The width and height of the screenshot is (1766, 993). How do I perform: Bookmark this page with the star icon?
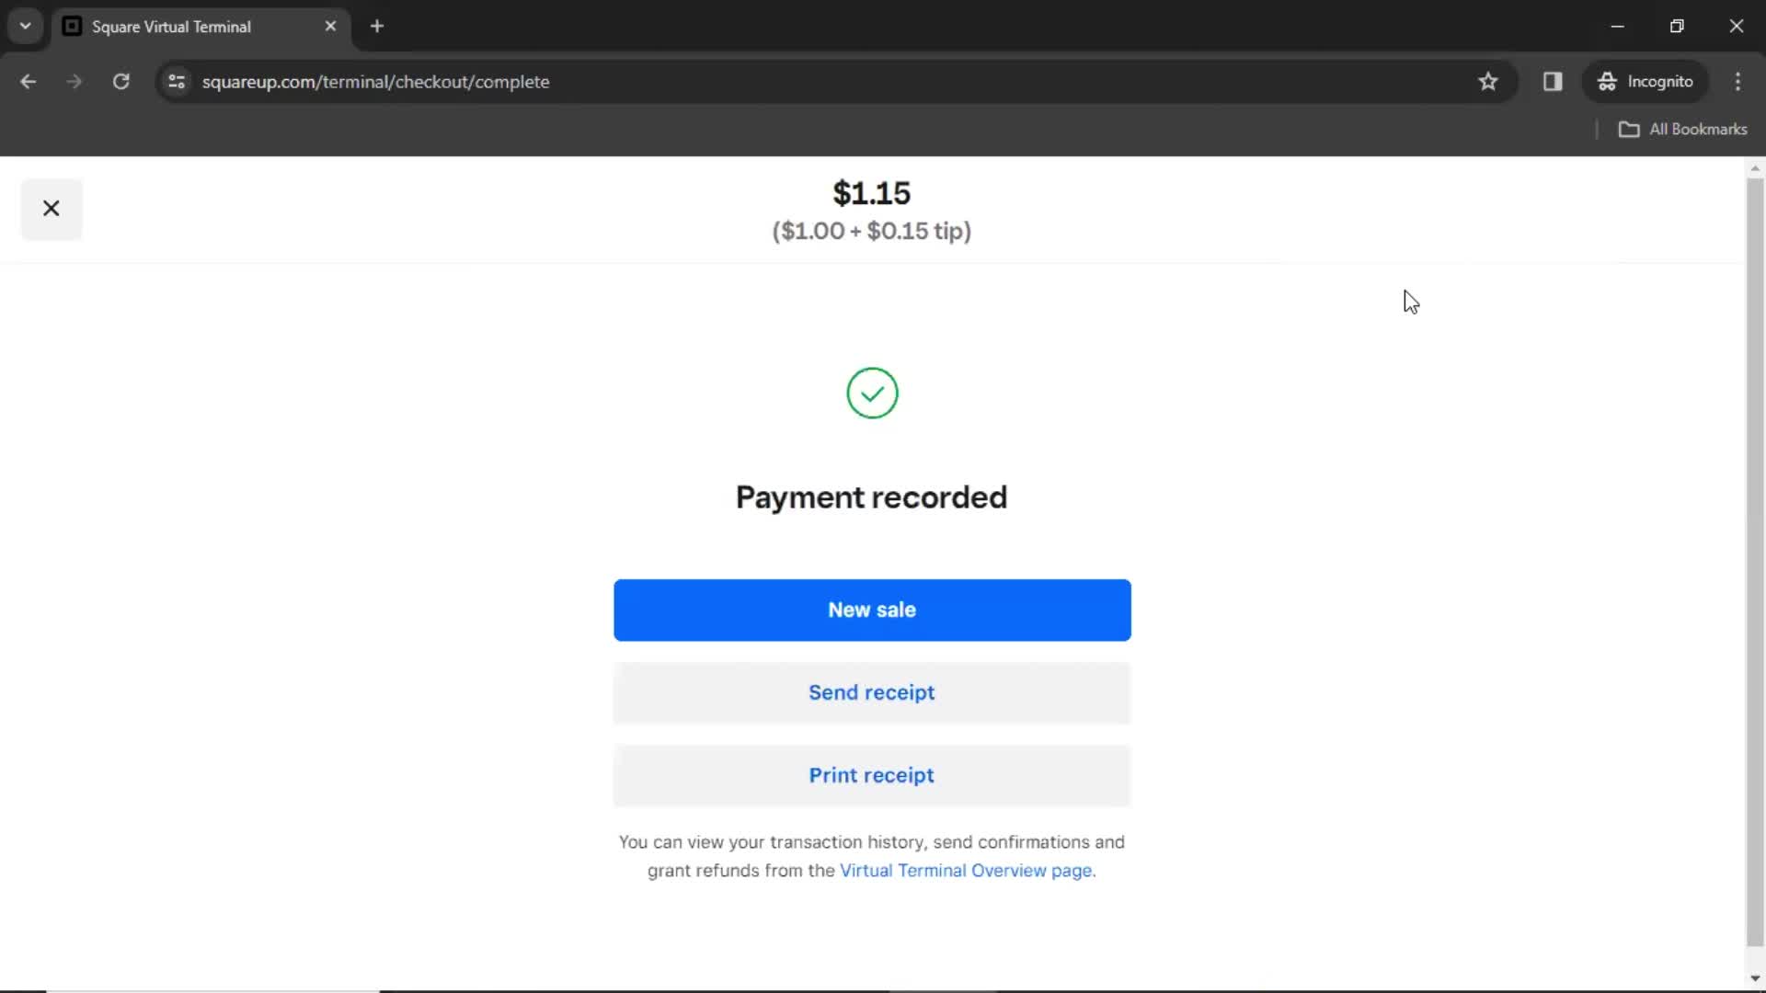tap(1487, 82)
